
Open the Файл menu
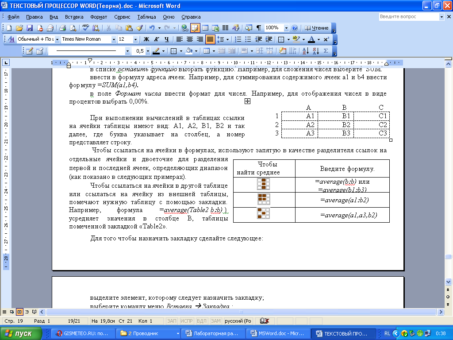coord(13,17)
